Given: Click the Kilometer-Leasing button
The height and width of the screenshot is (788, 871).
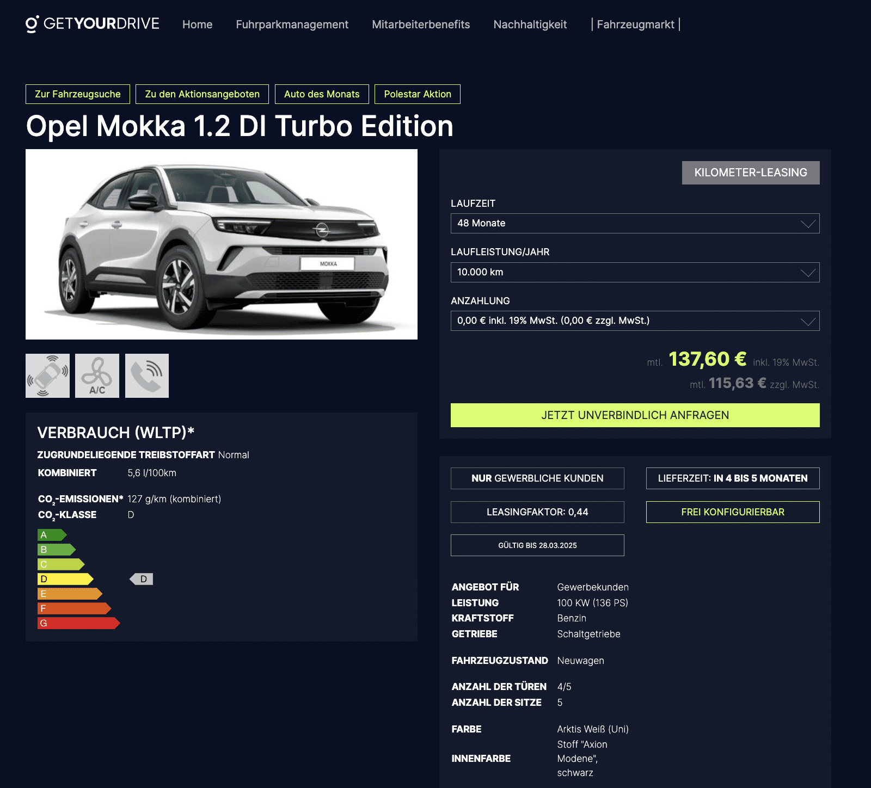Looking at the screenshot, I should pyautogui.click(x=751, y=173).
